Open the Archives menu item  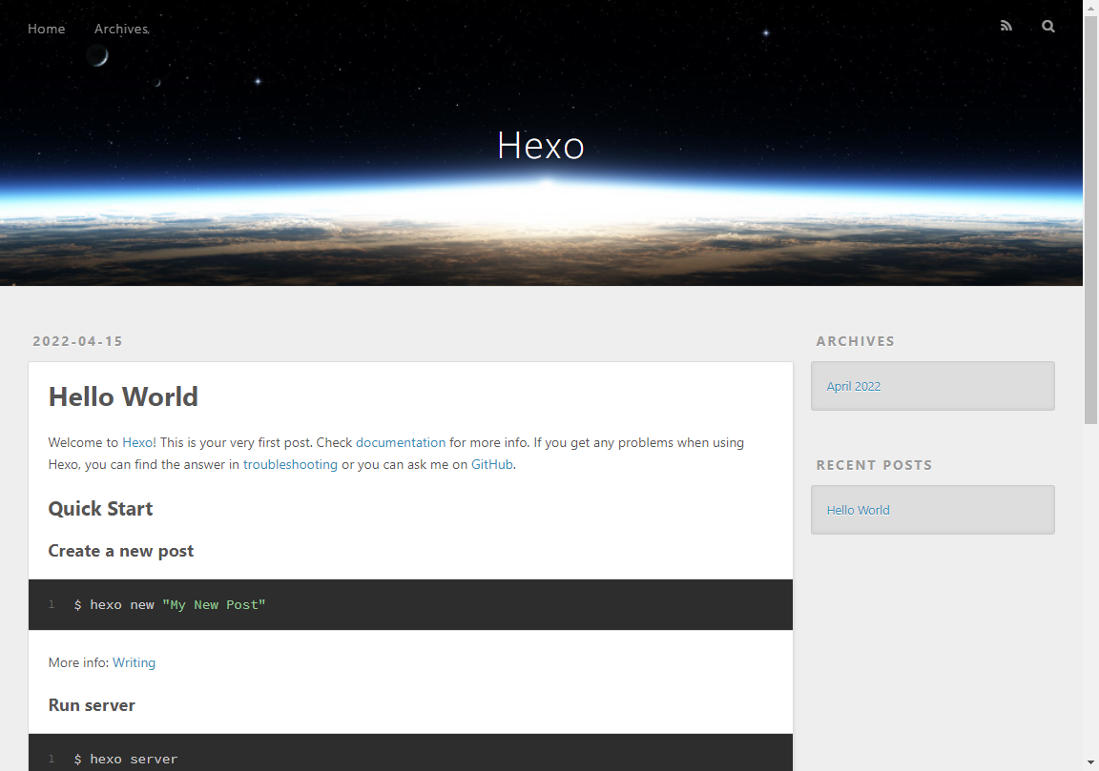[x=121, y=29]
